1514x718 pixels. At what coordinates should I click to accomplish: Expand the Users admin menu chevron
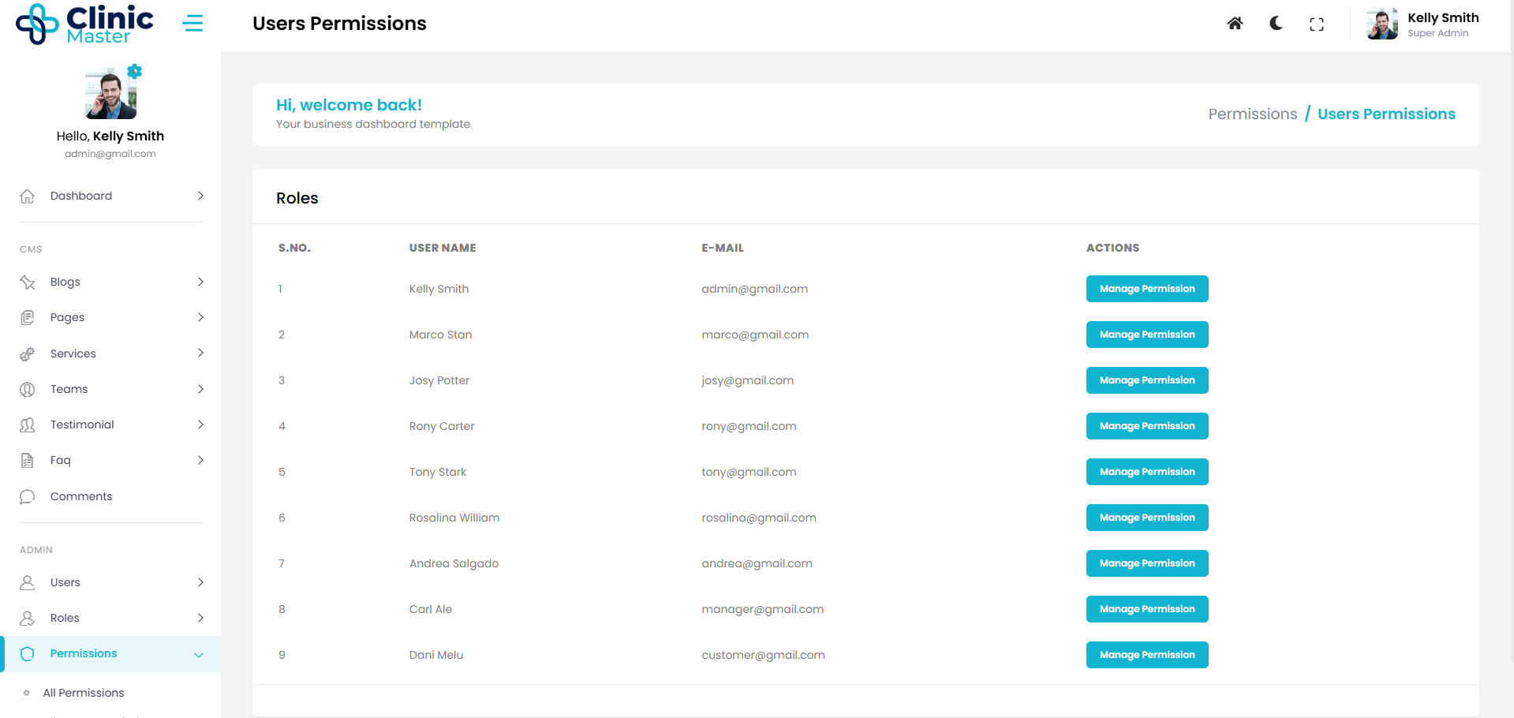coord(200,582)
